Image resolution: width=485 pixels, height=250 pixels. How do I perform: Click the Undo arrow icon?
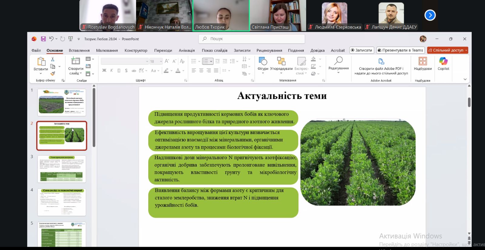pos(52,39)
